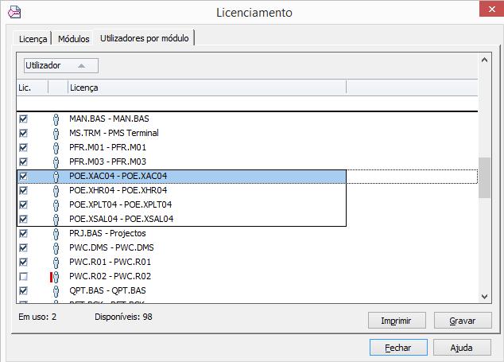This screenshot has height=362, width=504.
Task: Click user icon beside MAN.BAS licence
Action: [x=56, y=119]
